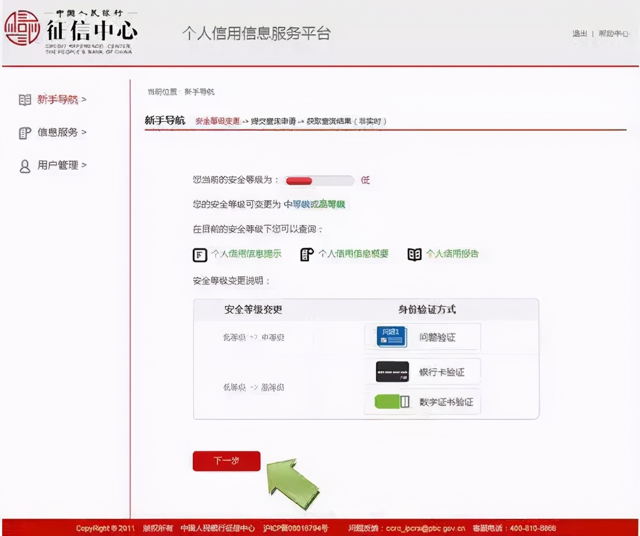Click the 个人信用报告 book icon

pos(416,253)
